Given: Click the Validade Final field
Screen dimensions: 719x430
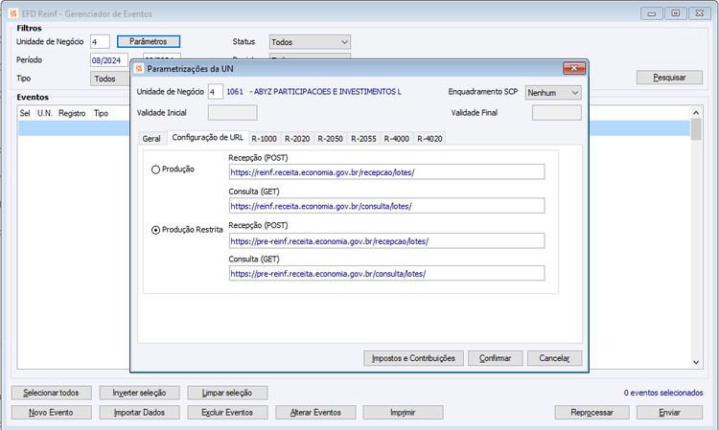Looking at the screenshot, I should [557, 113].
